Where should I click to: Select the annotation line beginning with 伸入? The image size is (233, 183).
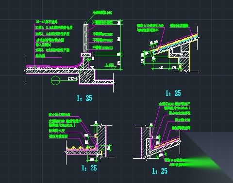(43, 45)
